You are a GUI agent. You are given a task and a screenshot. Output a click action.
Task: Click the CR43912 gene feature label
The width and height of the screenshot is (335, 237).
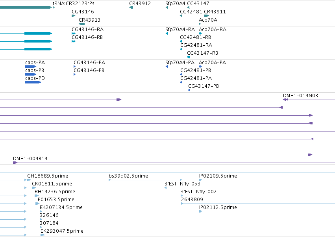tap(140, 4)
